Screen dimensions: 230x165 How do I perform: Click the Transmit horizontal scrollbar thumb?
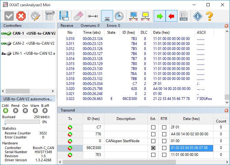click(119, 162)
